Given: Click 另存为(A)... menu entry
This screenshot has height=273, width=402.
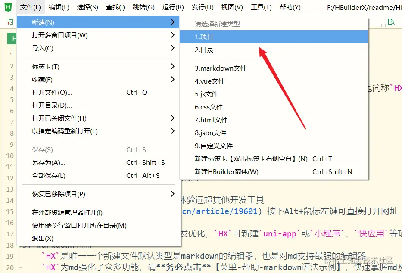Looking at the screenshot, I should [98, 163].
